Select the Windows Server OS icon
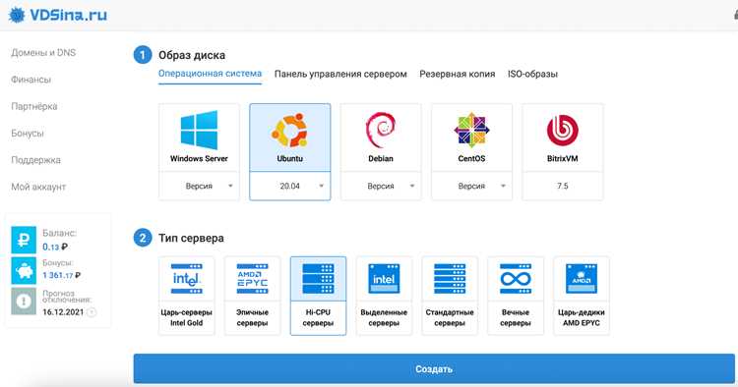 point(199,130)
